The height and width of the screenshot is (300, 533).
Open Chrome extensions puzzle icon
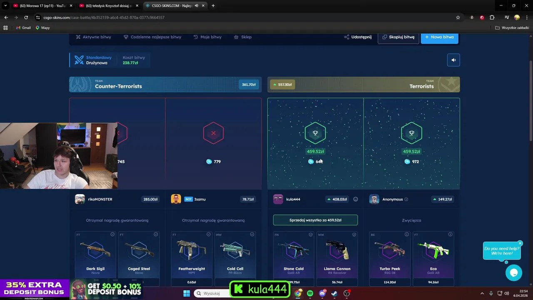(x=492, y=17)
